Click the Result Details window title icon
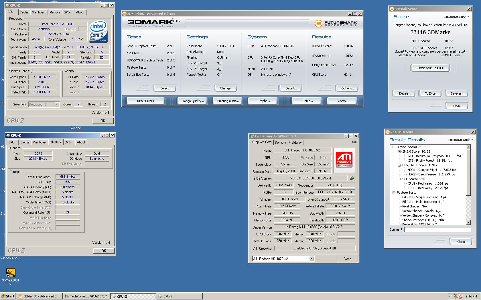 coord(388,132)
